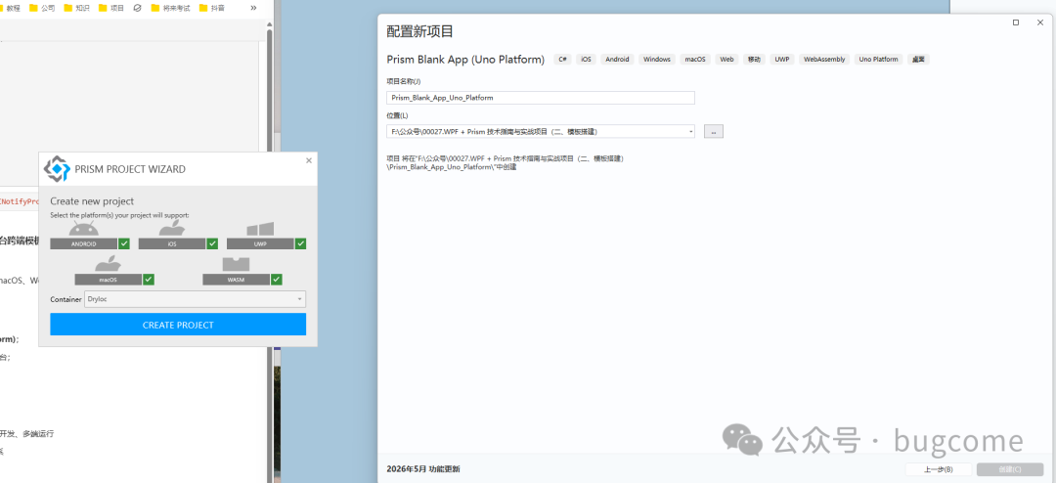The image size is (1056, 483).
Task: Click the Prism logo in the wizard header
Action: [x=57, y=168]
